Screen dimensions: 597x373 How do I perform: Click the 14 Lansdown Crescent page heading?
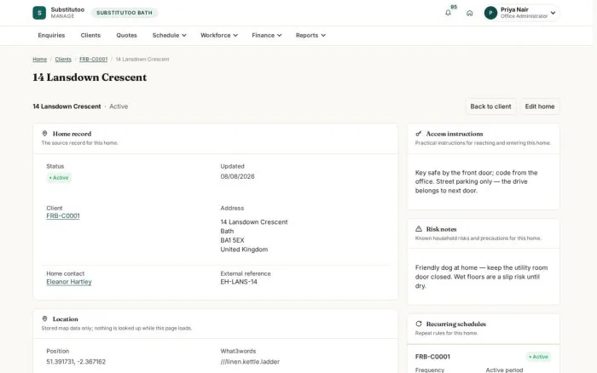pyautogui.click(x=90, y=77)
